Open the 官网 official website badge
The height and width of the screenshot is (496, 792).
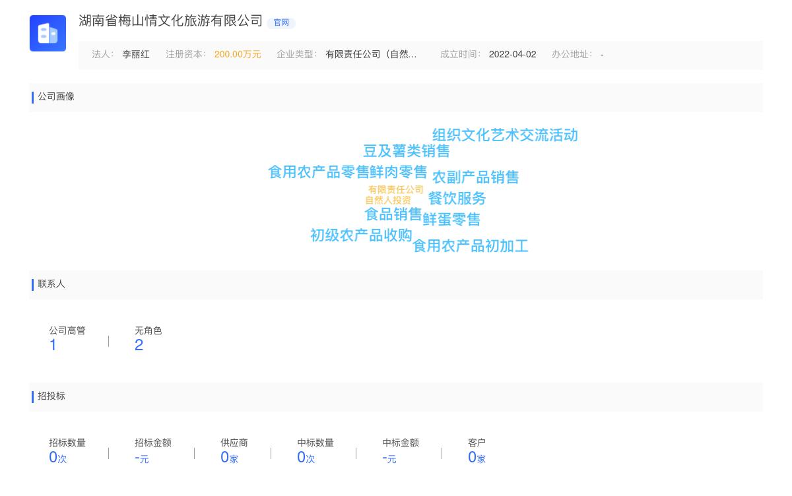click(x=281, y=22)
